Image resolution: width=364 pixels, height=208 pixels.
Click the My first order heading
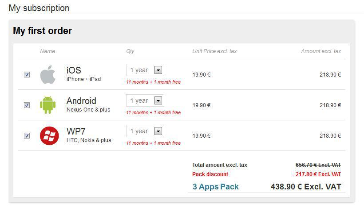click(x=43, y=31)
